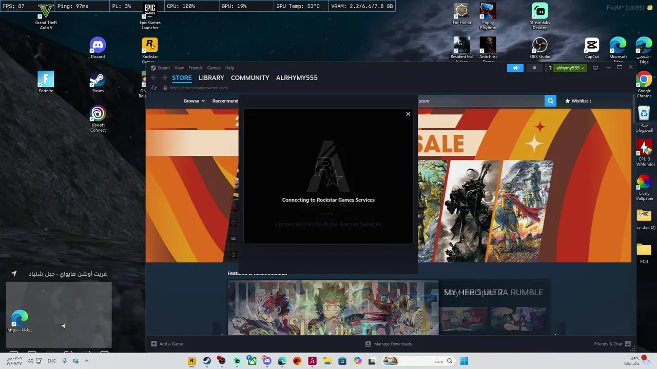Open the PCD folder on desktop
657x369 pixels.
coord(644,253)
